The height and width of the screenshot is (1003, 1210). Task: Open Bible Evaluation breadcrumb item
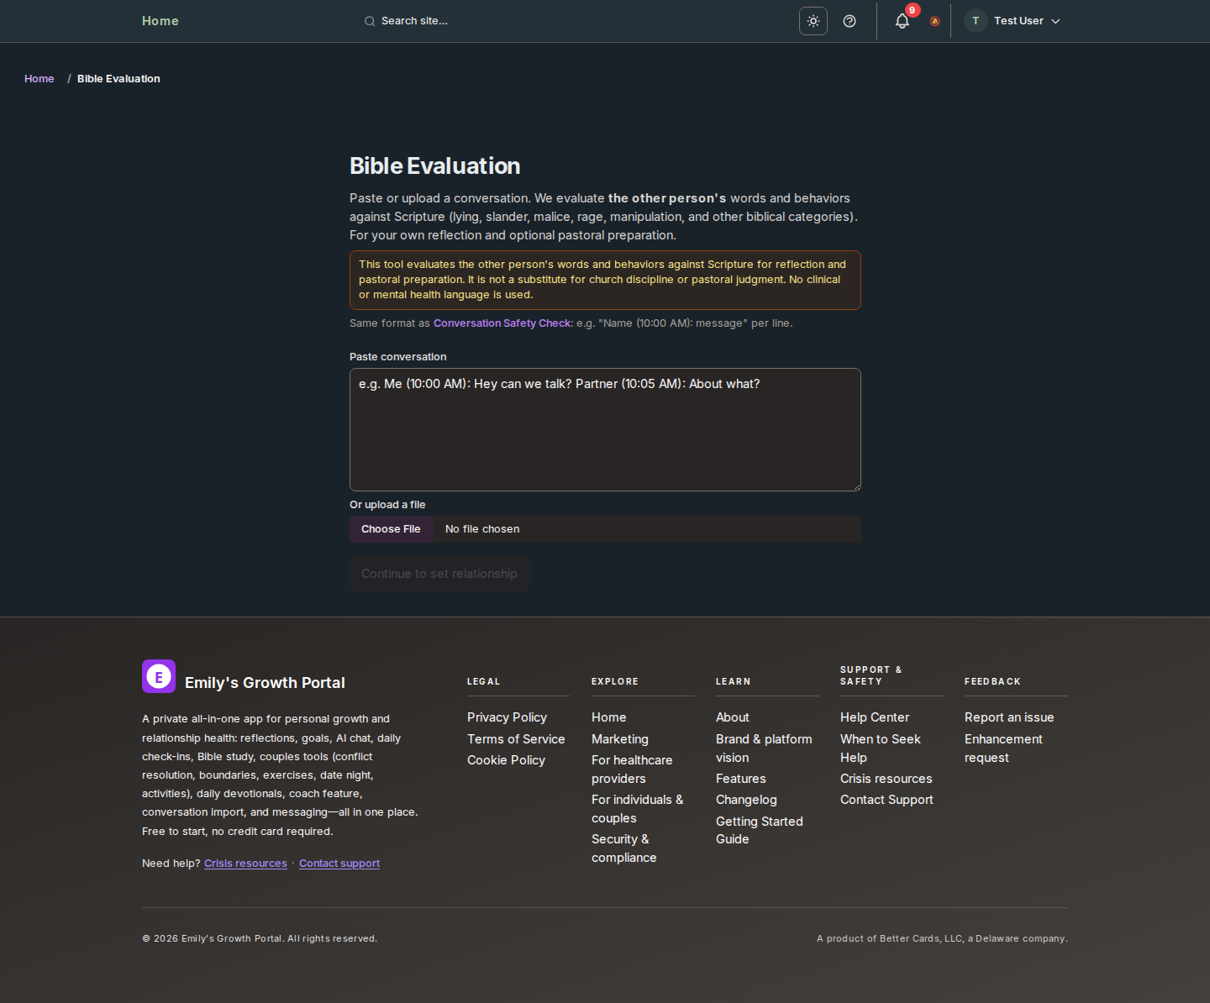tap(118, 78)
